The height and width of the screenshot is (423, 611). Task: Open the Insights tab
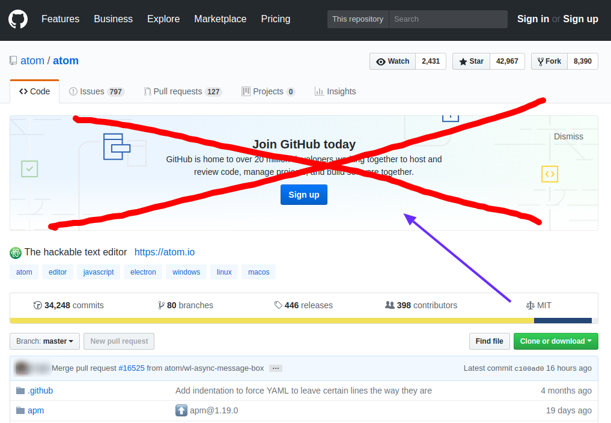point(335,91)
